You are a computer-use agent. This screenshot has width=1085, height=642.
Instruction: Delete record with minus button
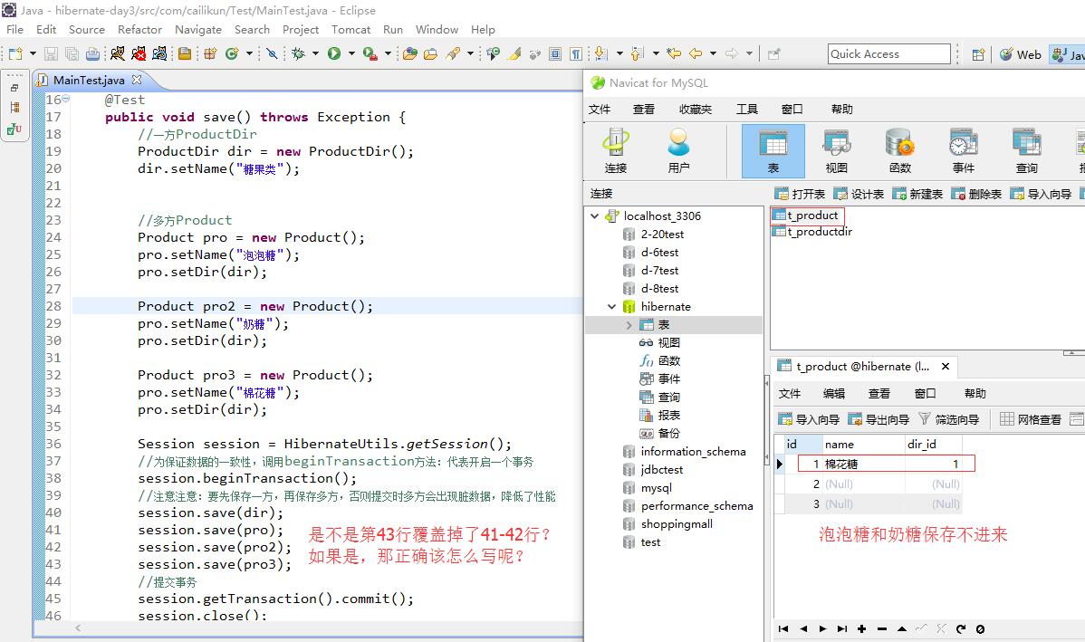pos(881,628)
